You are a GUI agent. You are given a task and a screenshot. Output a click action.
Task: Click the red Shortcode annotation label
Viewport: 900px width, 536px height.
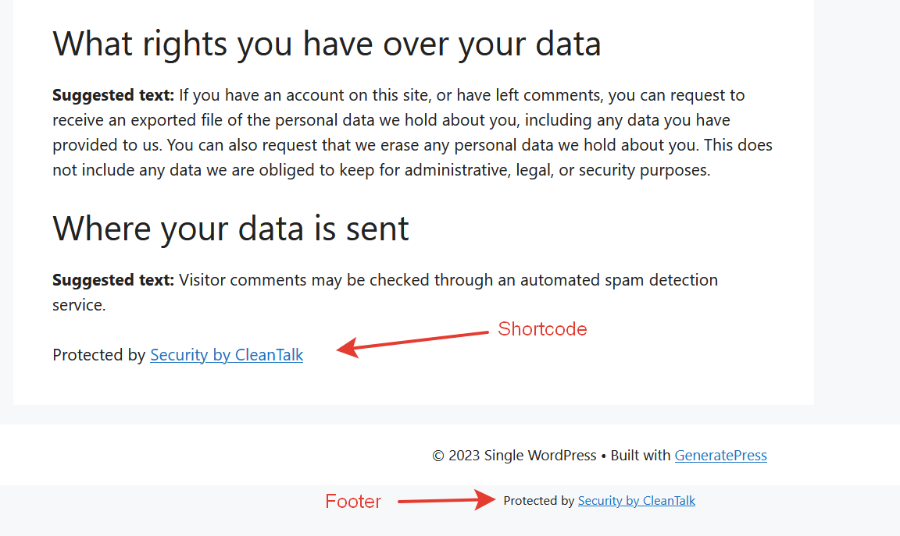[542, 329]
